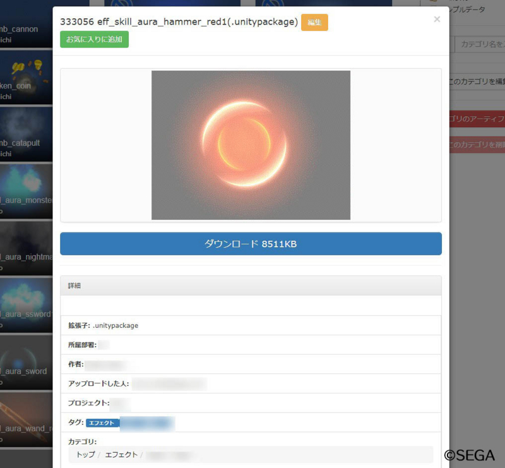The image size is (505, 468).
Task: Open the aura_nightmare effect thumbnail
Action: pos(26,248)
